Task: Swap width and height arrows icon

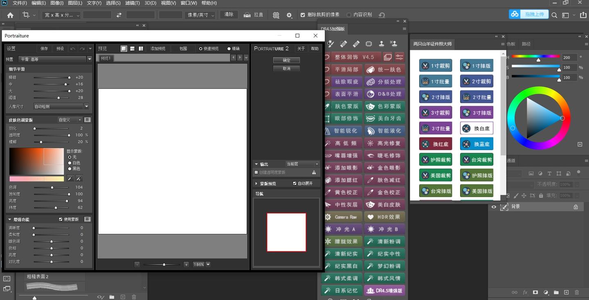Action: pos(119,15)
